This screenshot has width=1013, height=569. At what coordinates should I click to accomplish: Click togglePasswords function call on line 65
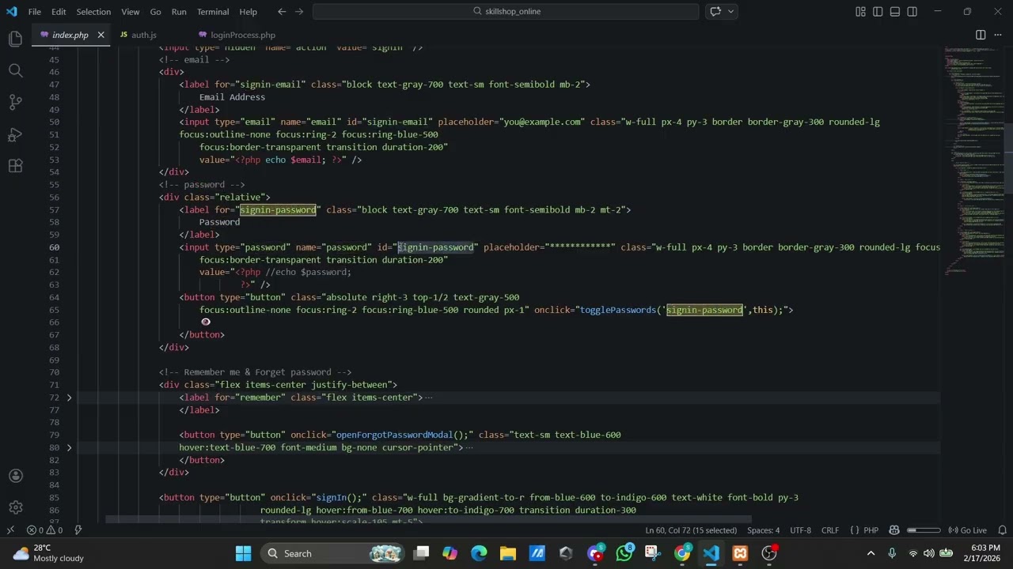[617, 310]
